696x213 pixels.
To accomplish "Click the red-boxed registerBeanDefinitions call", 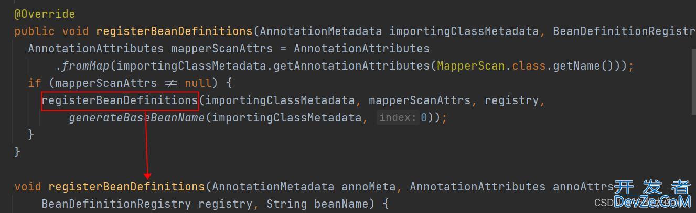I will pos(120,100).
